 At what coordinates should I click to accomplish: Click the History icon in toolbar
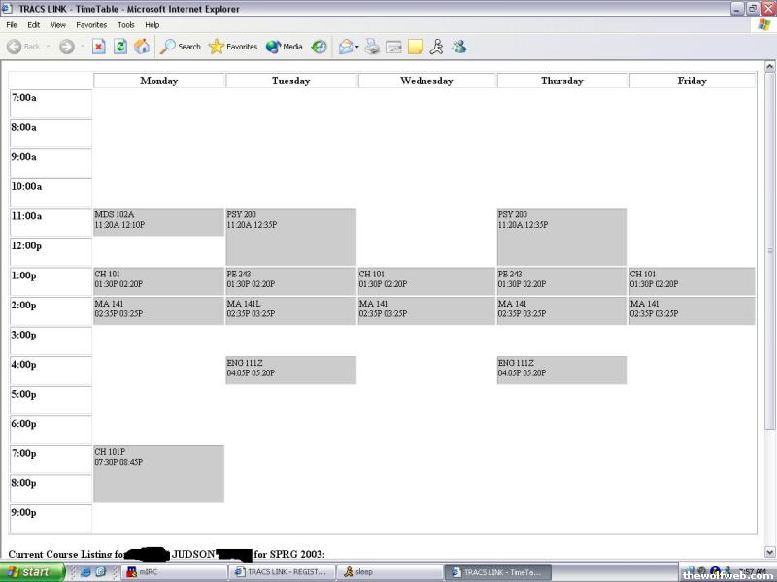[x=319, y=47]
